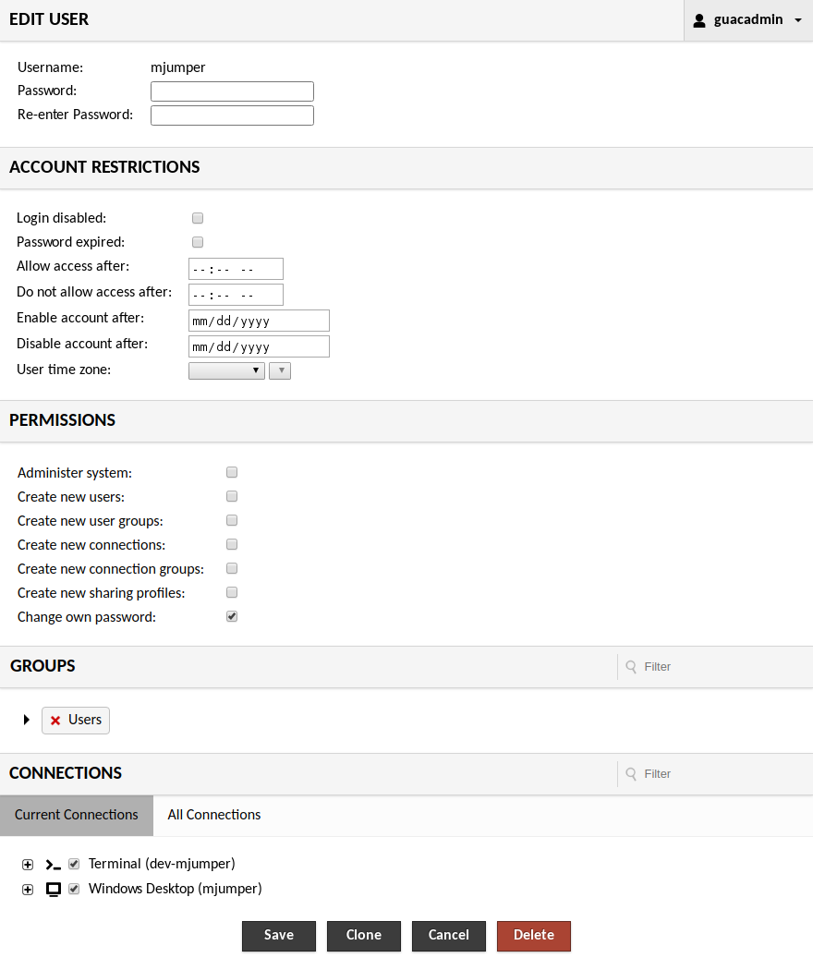The height and width of the screenshot is (970, 813).
Task: Click the Windows Desktop monitor icon
Action: click(54, 890)
